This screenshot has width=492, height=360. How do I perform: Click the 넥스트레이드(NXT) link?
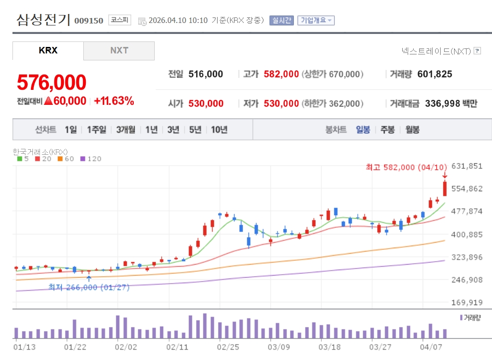[436, 51]
